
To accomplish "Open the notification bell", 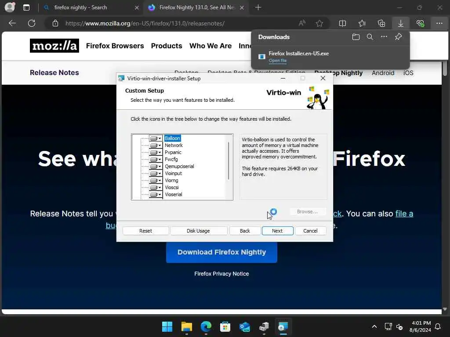I will point(438,326).
